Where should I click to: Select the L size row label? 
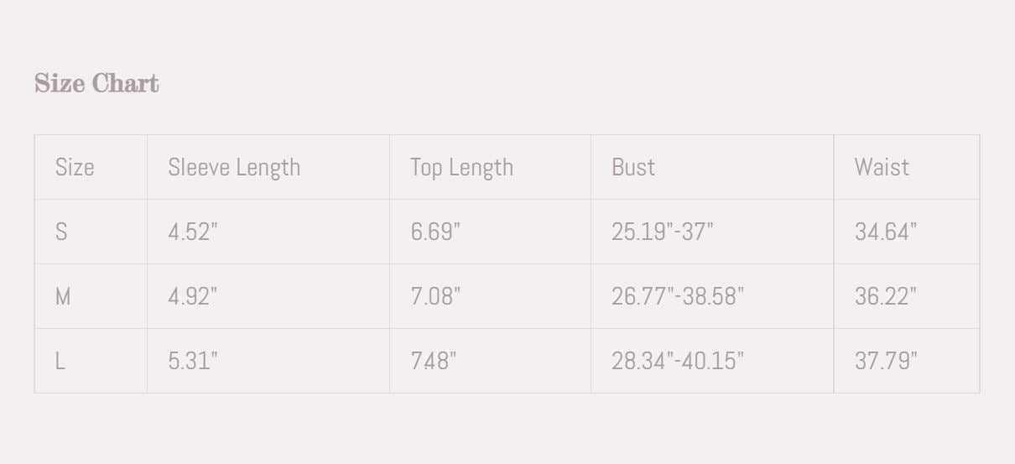tap(60, 361)
